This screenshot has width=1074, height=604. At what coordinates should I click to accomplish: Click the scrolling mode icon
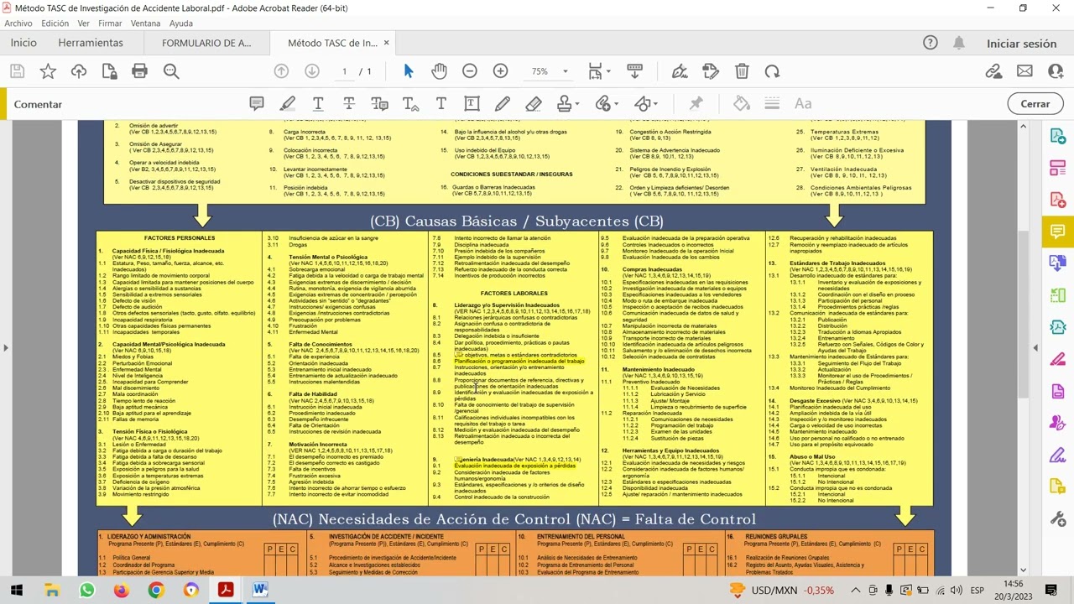point(635,71)
